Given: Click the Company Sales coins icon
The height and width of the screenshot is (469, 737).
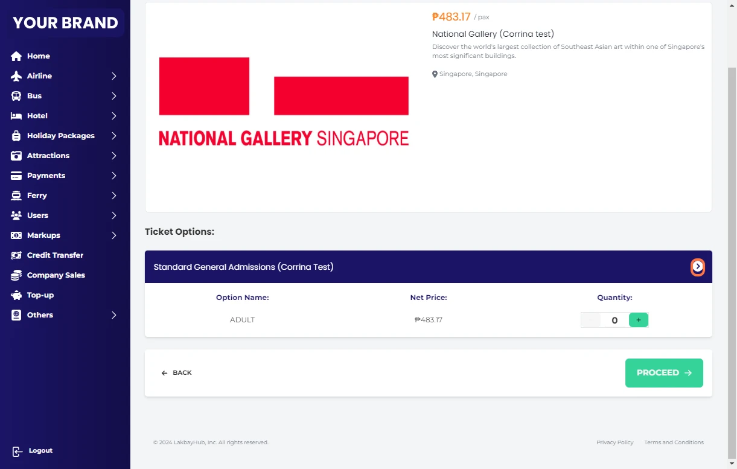Looking at the screenshot, I should pyautogui.click(x=16, y=275).
